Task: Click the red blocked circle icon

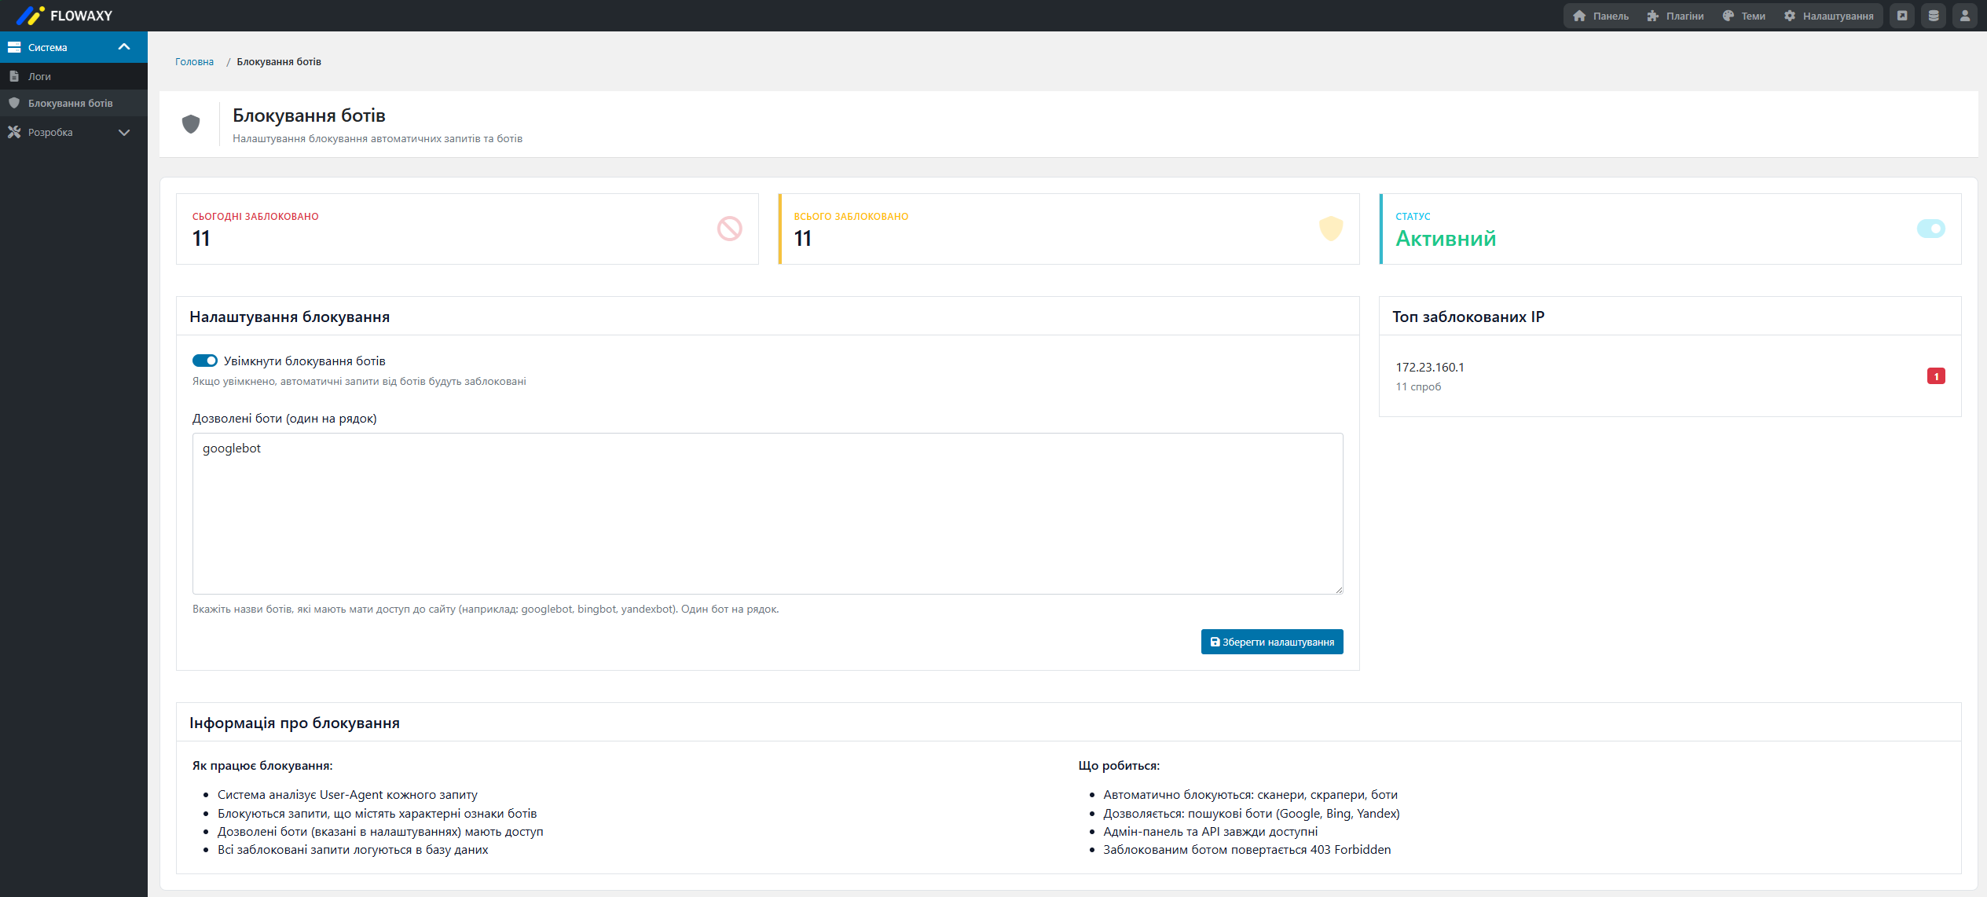Action: coord(729,229)
